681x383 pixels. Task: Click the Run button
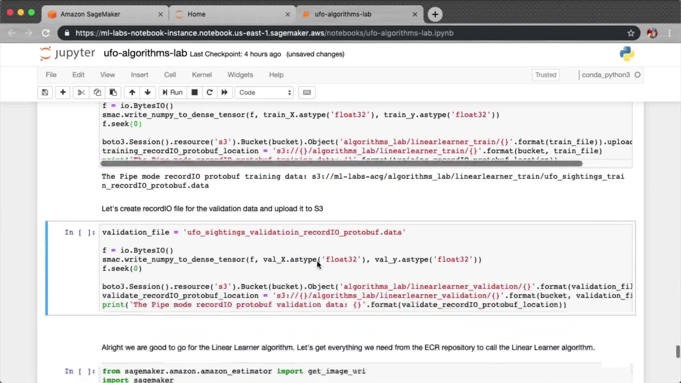(172, 93)
